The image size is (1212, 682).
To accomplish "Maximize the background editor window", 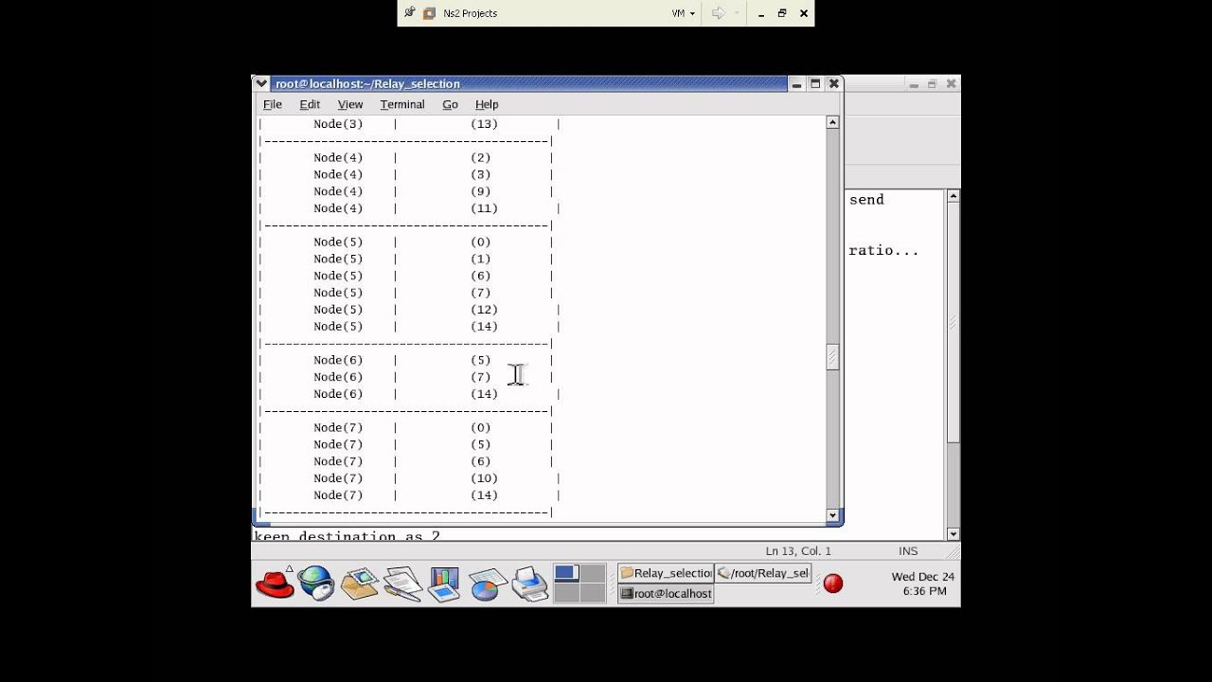I will coord(933,84).
